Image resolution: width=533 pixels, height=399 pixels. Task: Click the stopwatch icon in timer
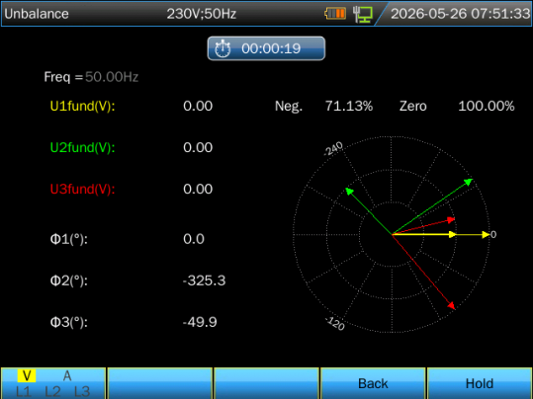coord(222,49)
